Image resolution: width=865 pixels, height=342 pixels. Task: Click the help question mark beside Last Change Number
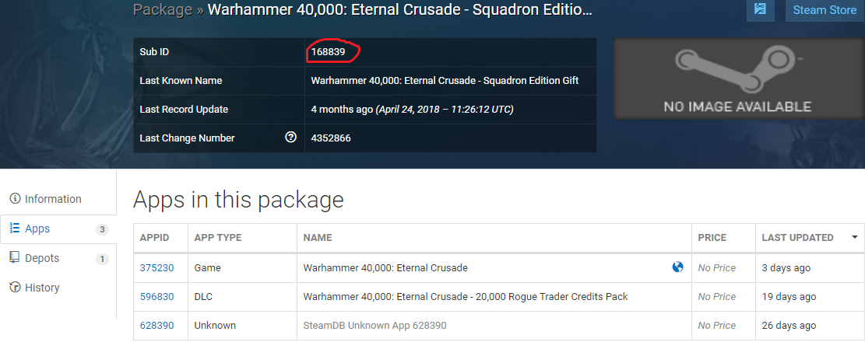click(x=290, y=137)
